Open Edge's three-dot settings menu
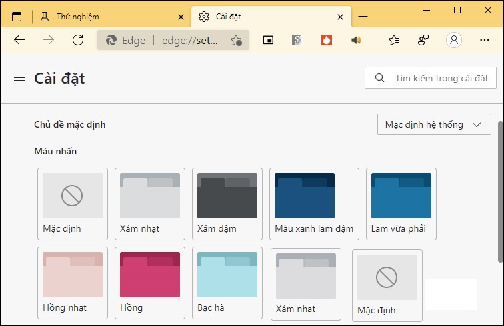The image size is (504, 326). point(485,40)
